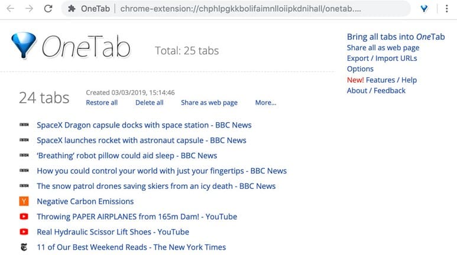Click the 24 tabs group heading
The width and height of the screenshot is (457, 255).
pyautogui.click(x=44, y=97)
